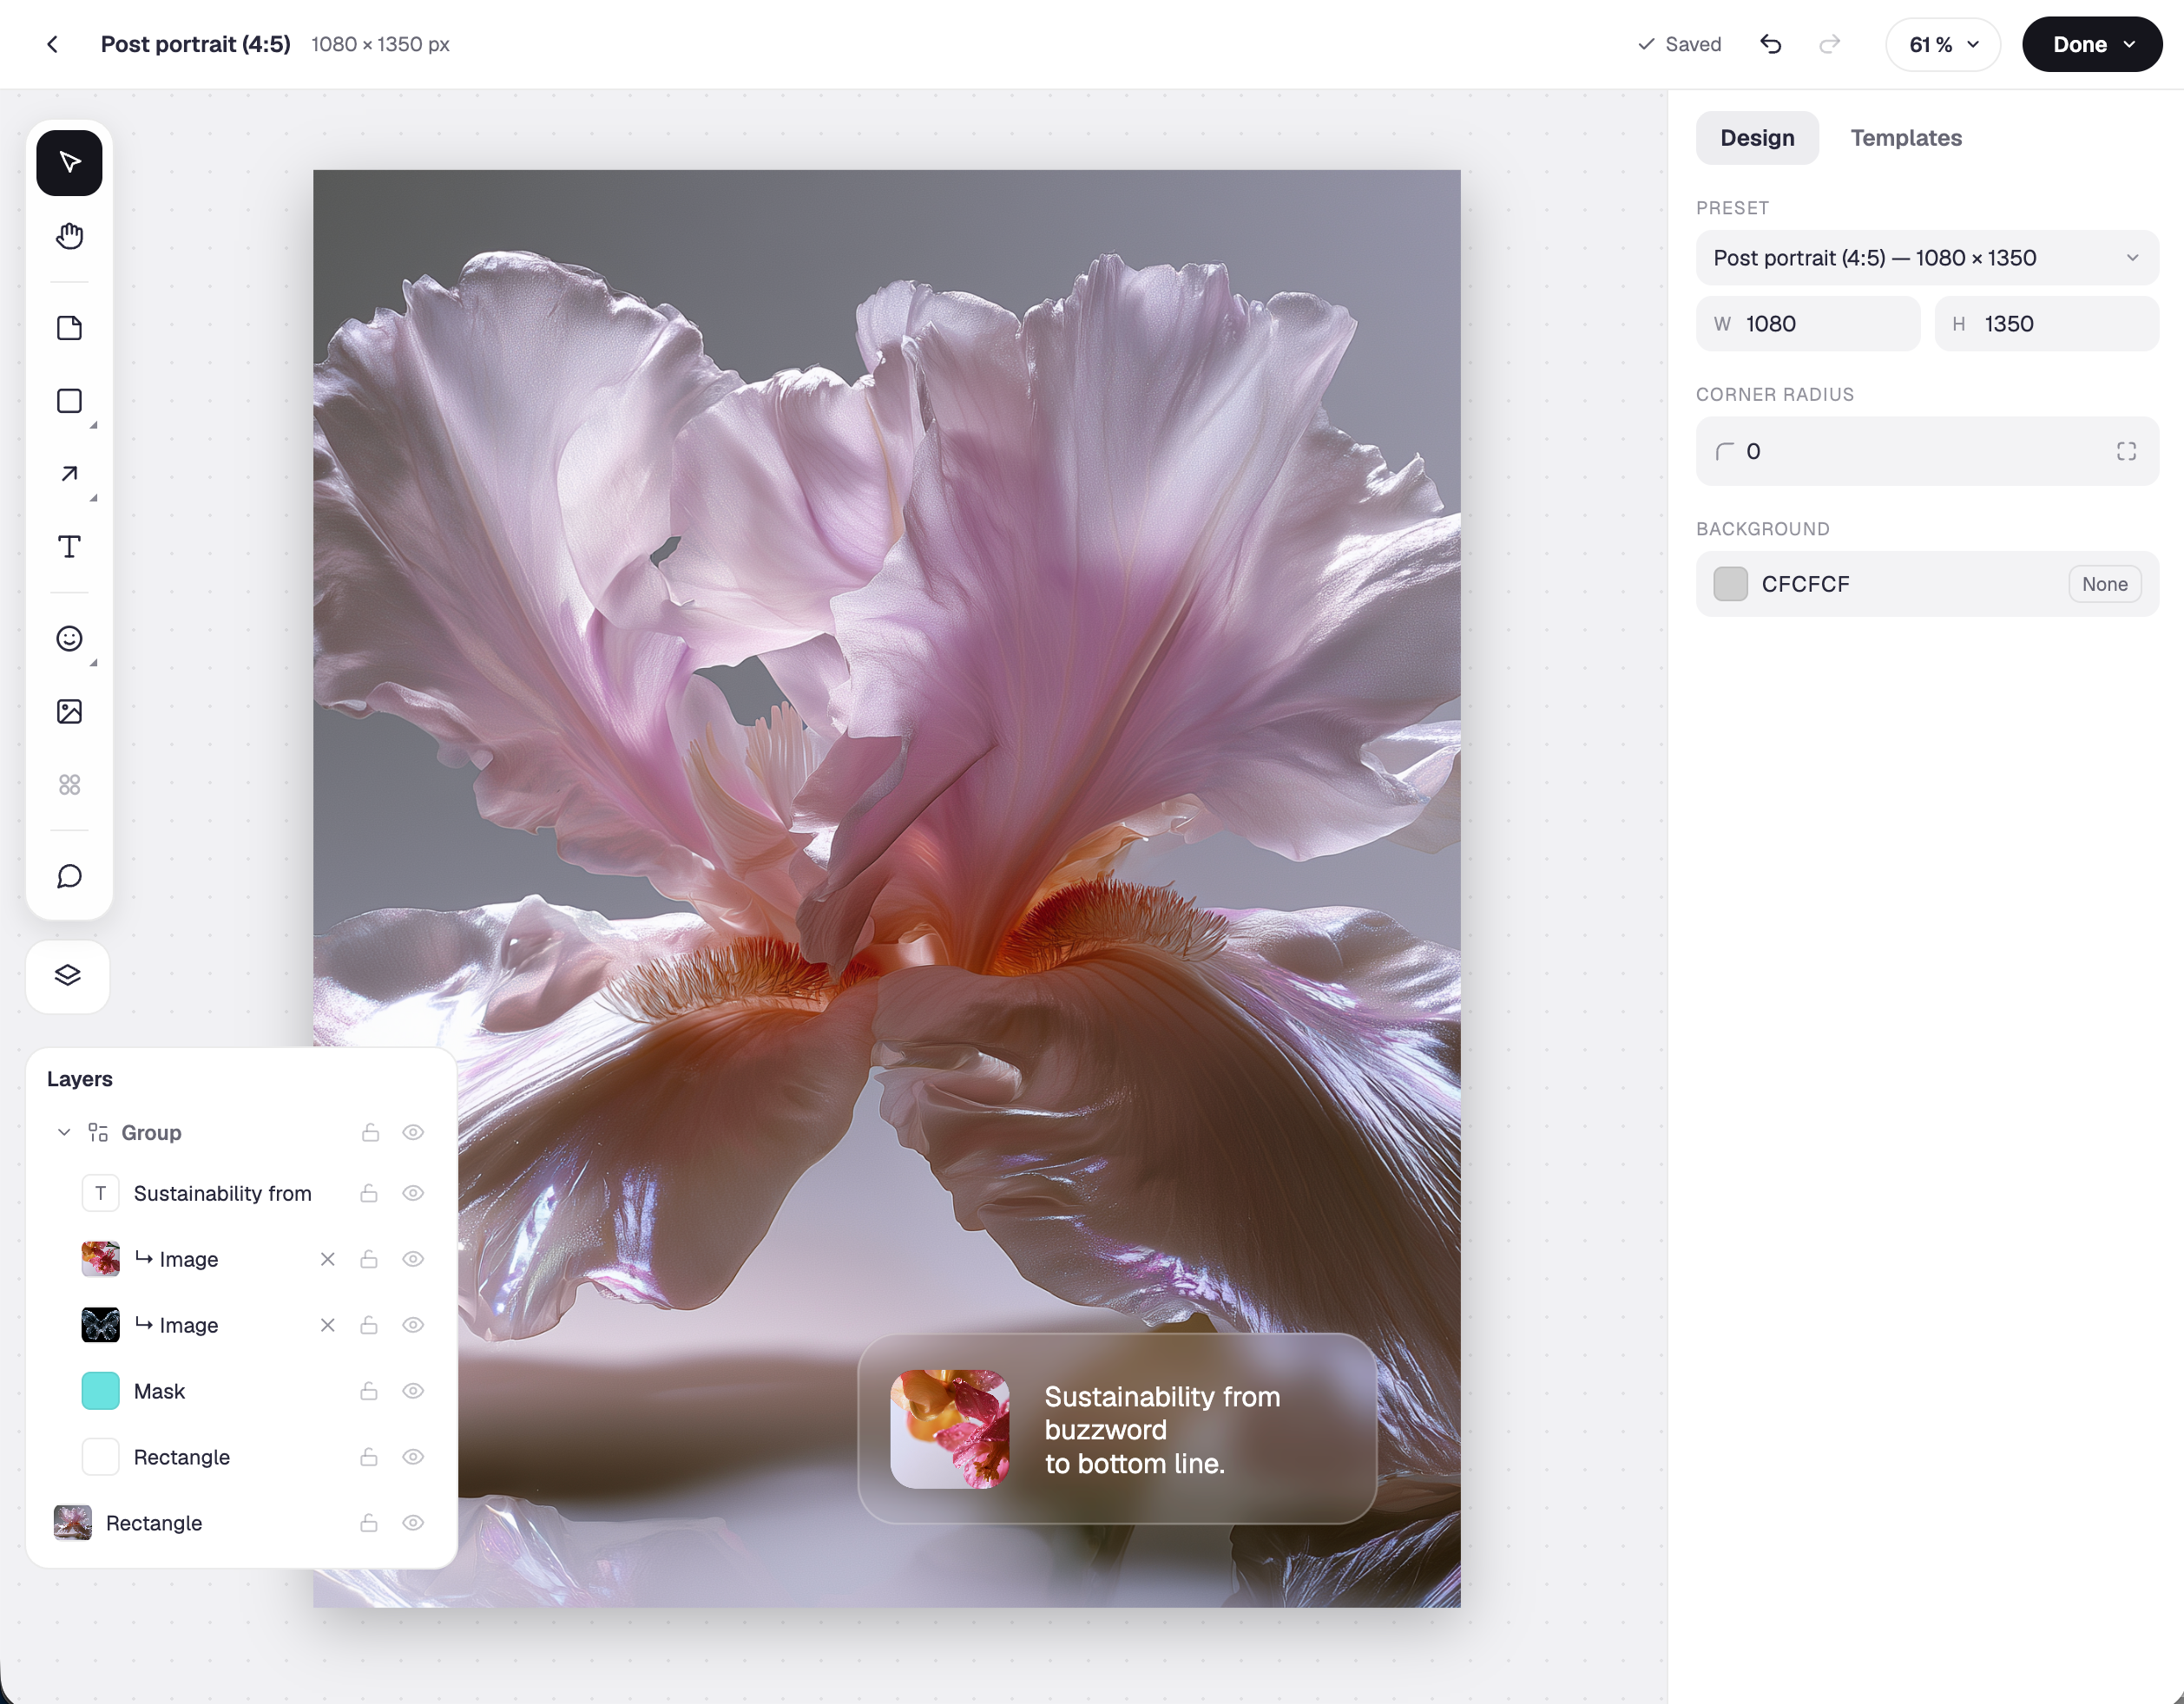2184x1704 pixels.
Task: Click the Undo icon
Action: click(x=1770, y=44)
